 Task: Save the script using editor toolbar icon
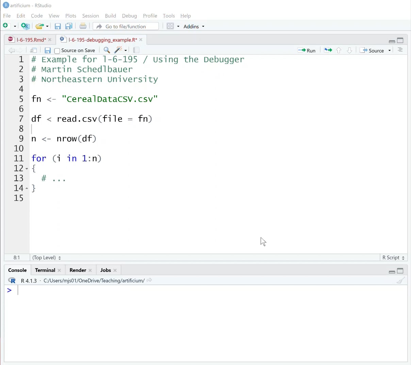[48, 50]
